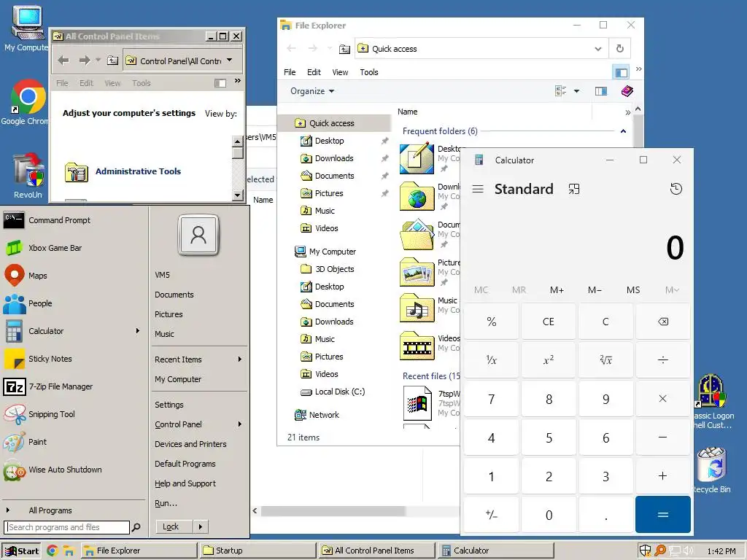Click the Control Panel vertical scrollbar down arrow
Image resolution: width=747 pixels, height=560 pixels.
click(237, 195)
